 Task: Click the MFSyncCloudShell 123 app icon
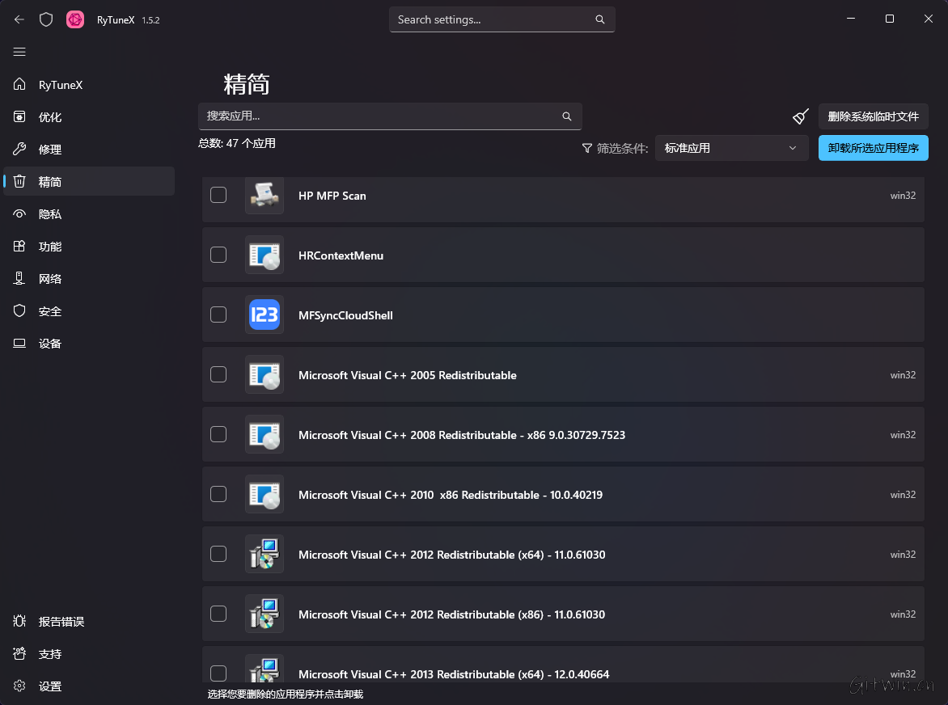click(265, 315)
